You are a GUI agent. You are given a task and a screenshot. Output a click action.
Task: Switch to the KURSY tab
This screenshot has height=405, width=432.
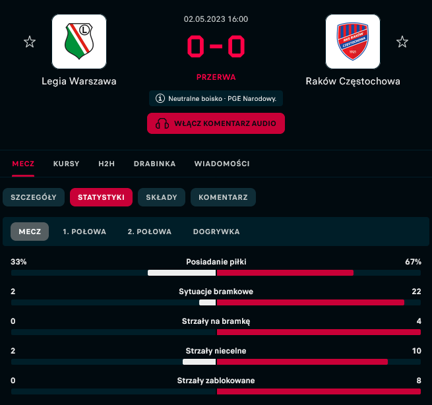tap(66, 164)
